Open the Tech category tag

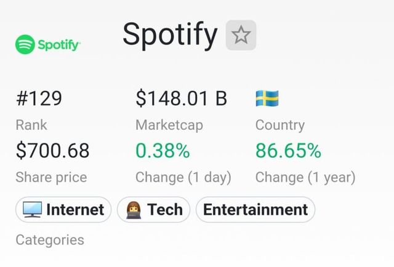(154, 210)
